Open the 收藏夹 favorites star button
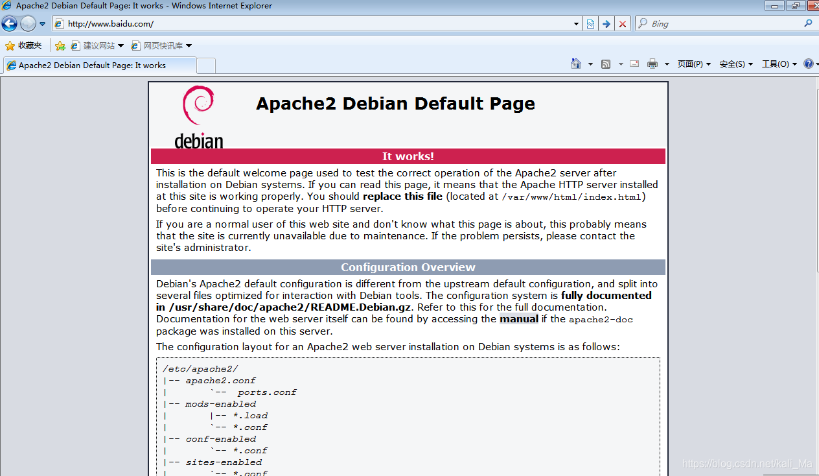819x476 pixels. (23, 45)
